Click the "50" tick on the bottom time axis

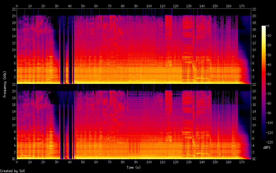[83, 162]
